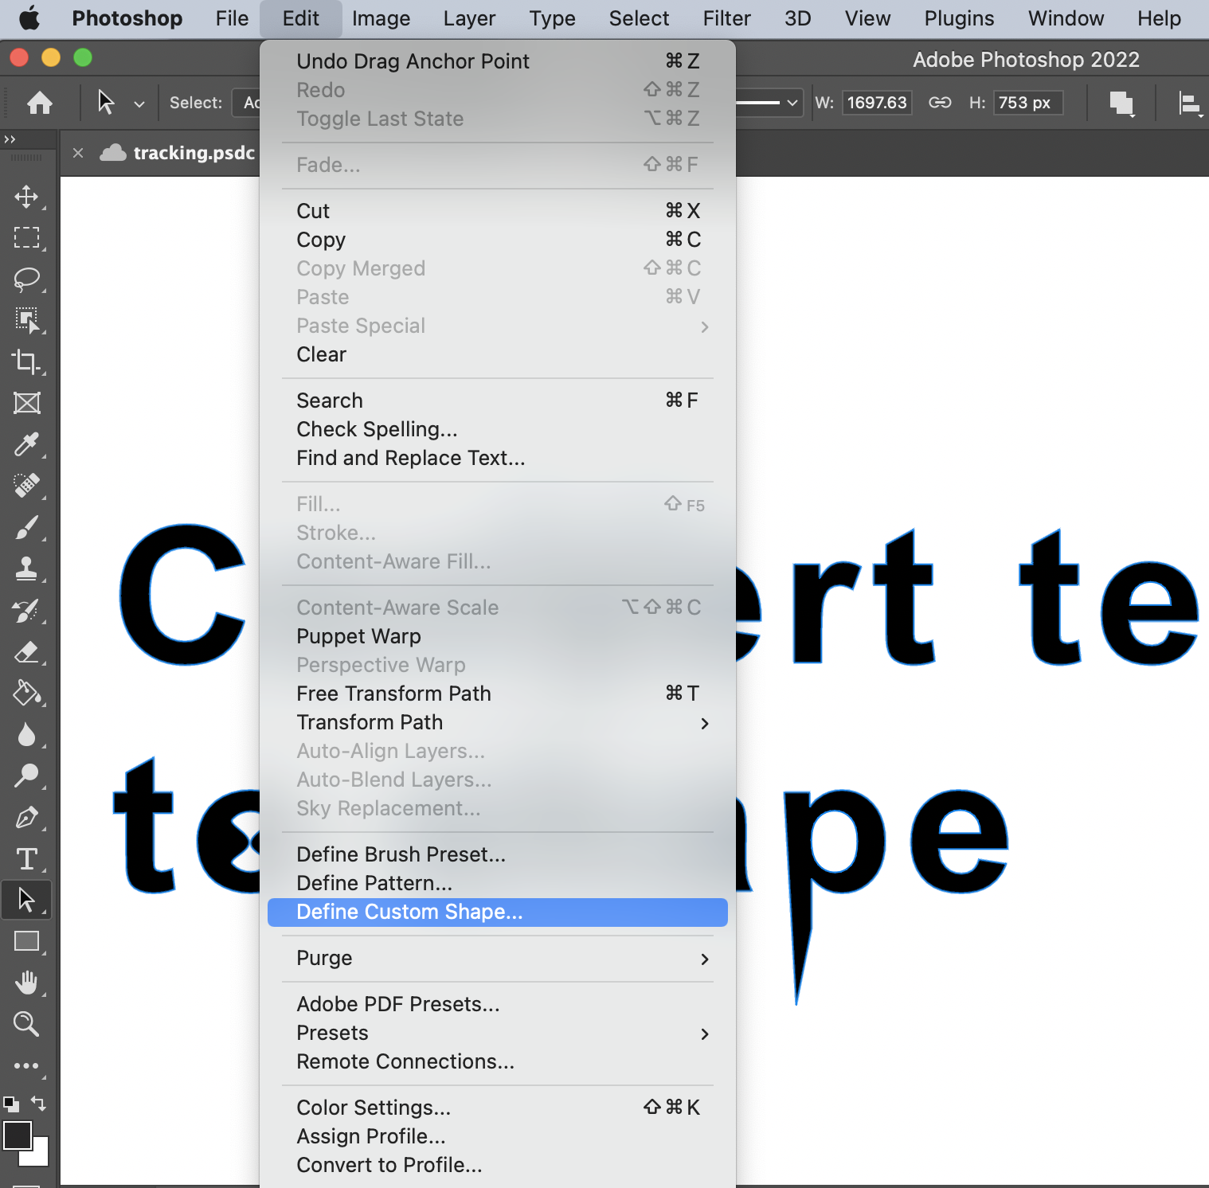Choose the Hand tool
The height and width of the screenshot is (1188, 1209).
point(26,983)
